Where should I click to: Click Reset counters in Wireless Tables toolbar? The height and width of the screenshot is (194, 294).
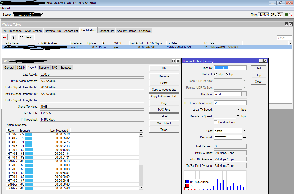coord(26,37)
